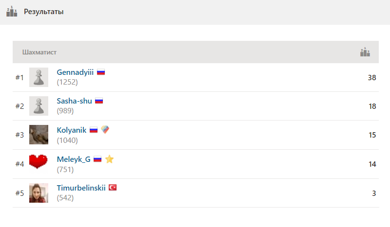Open Sasha-shu's pawn avatar

tap(39, 106)
